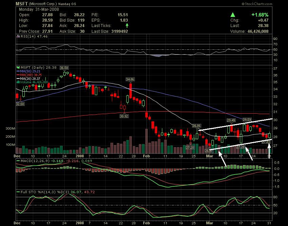Viewport: 288px width, 226px height.
Task: Click the (Microsoft Corp.) company name
Action: (43, 4)
